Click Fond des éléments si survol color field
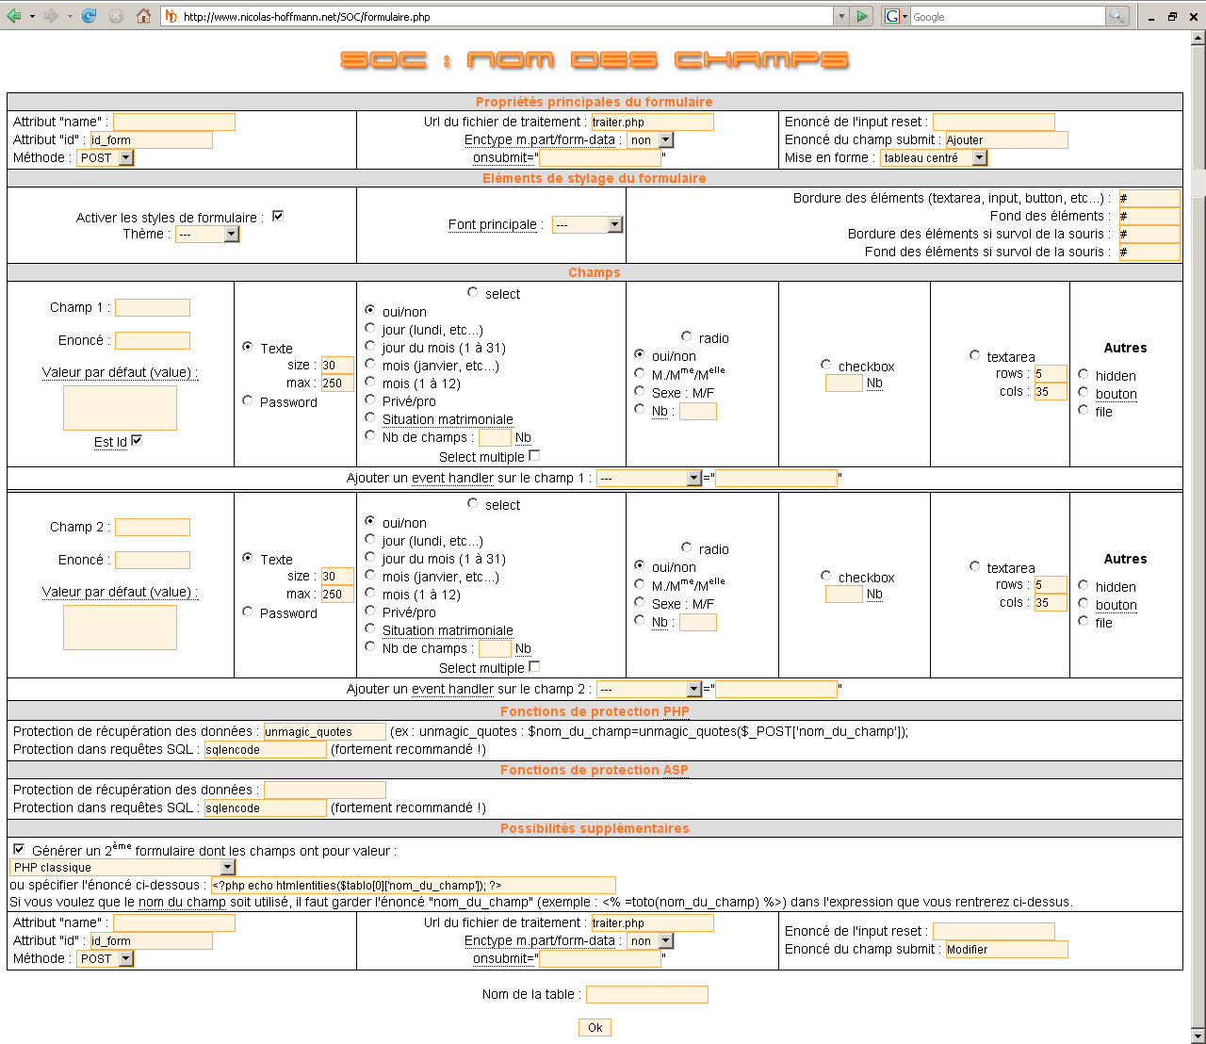The height and width of the screenshot is (1044, 1206). [x=1149, y=252]
